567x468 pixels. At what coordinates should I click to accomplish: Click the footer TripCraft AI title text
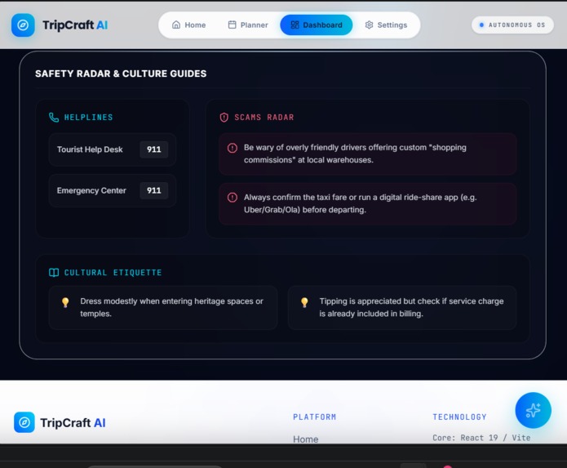73,423
